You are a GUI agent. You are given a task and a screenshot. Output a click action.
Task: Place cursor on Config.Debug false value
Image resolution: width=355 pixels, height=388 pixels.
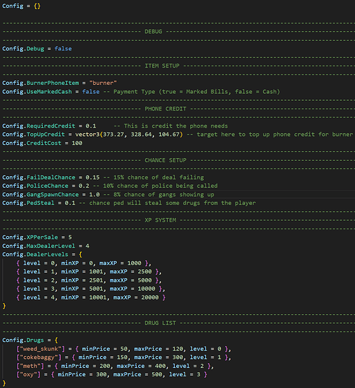coord(63,48)
